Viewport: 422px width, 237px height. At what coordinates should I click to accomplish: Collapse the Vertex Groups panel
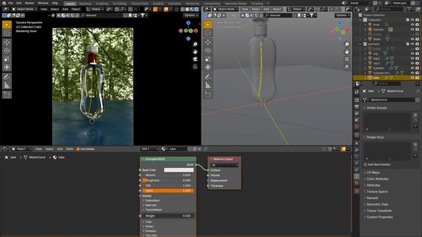pyautogui.click(x=377, y=108)
